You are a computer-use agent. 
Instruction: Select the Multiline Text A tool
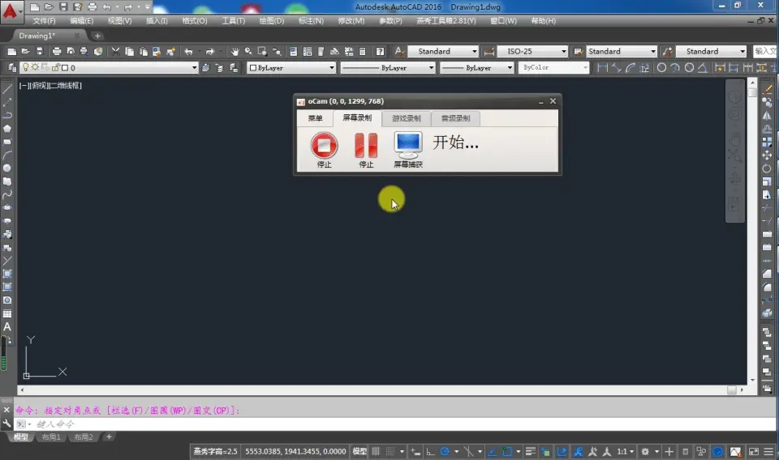point(7,326)
